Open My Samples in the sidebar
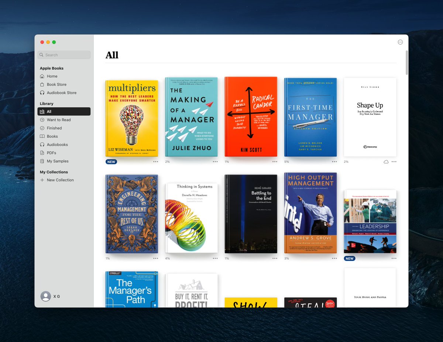 [x=64, y=161]
